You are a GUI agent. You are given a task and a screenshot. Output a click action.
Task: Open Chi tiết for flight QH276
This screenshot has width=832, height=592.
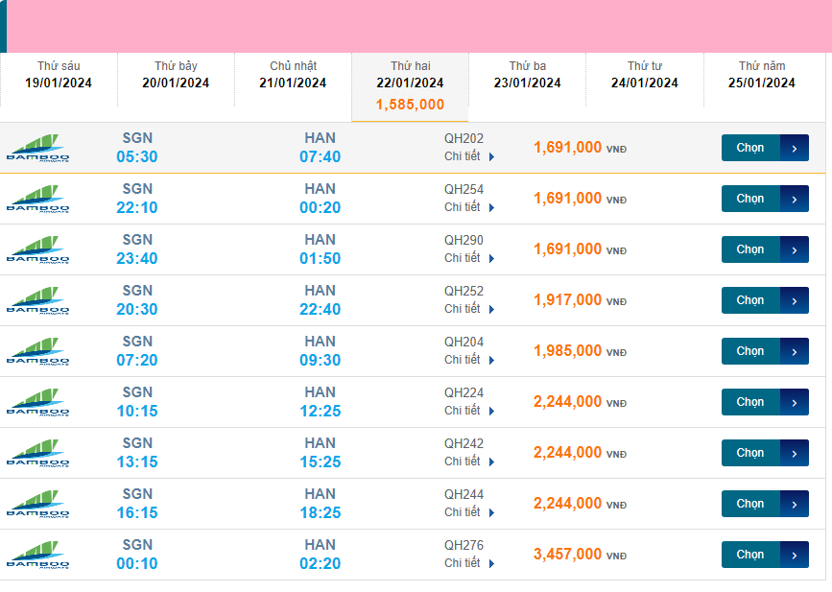click(x=469, y=563)
